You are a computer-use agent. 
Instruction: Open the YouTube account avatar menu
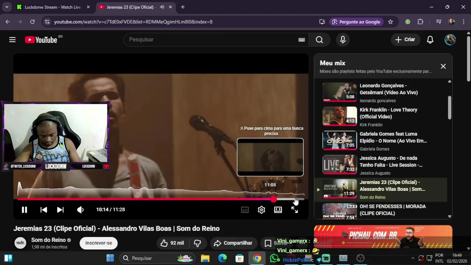coord(450,40)
